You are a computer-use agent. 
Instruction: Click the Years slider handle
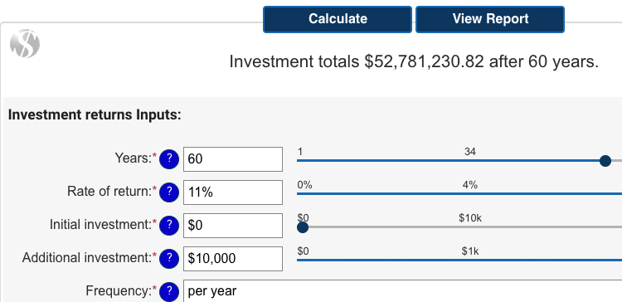pos(605,161)
